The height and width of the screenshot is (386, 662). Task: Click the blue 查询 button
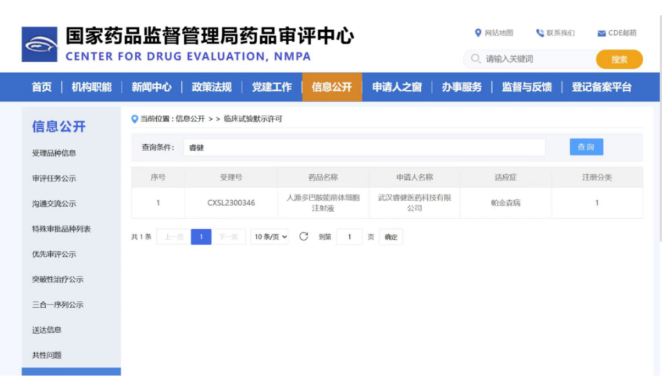point(586,147)
